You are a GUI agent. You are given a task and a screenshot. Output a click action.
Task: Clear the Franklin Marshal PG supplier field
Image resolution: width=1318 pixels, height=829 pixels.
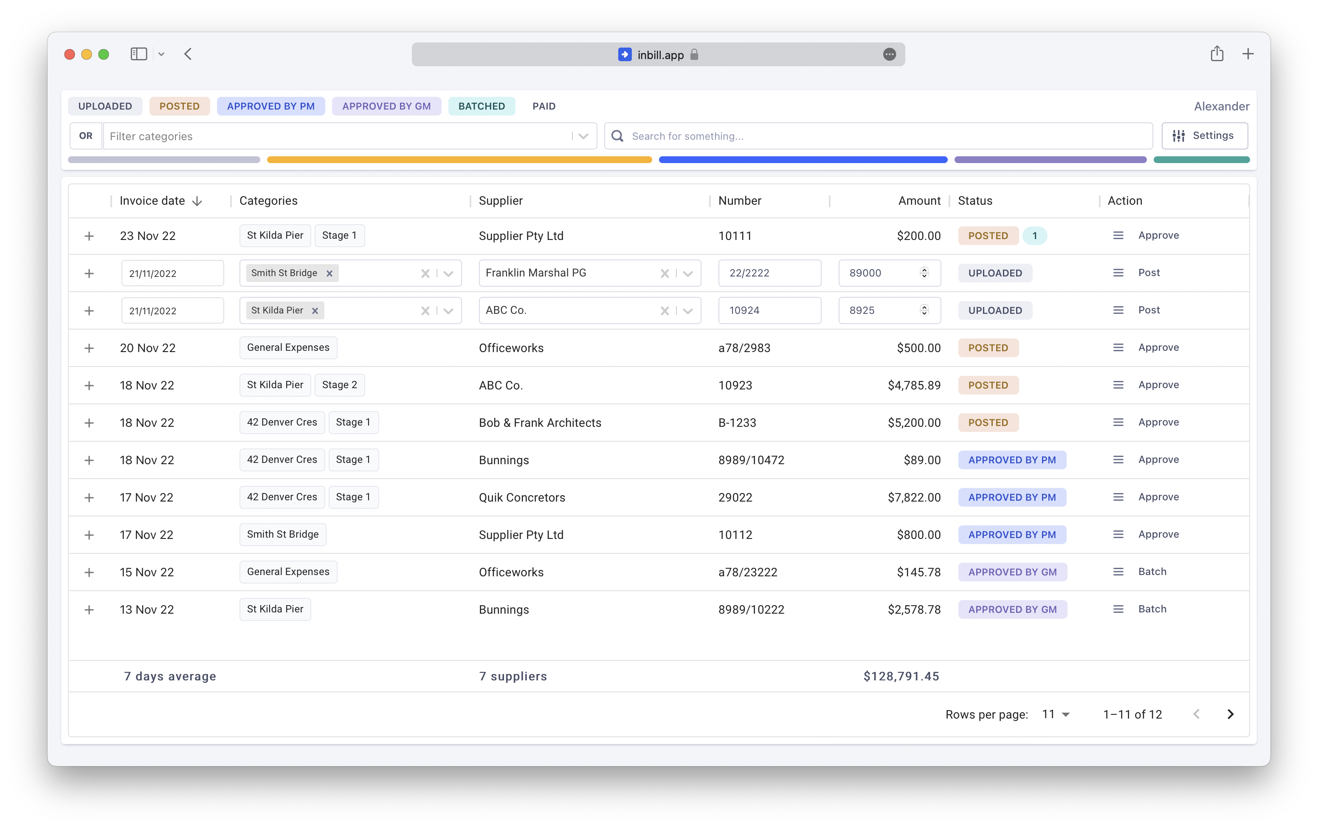[665, 273]
